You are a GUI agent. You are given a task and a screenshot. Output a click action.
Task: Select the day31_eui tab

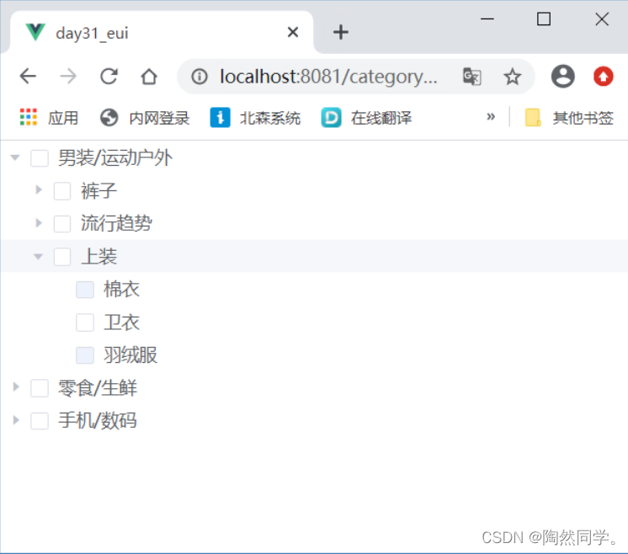point(160,33)
